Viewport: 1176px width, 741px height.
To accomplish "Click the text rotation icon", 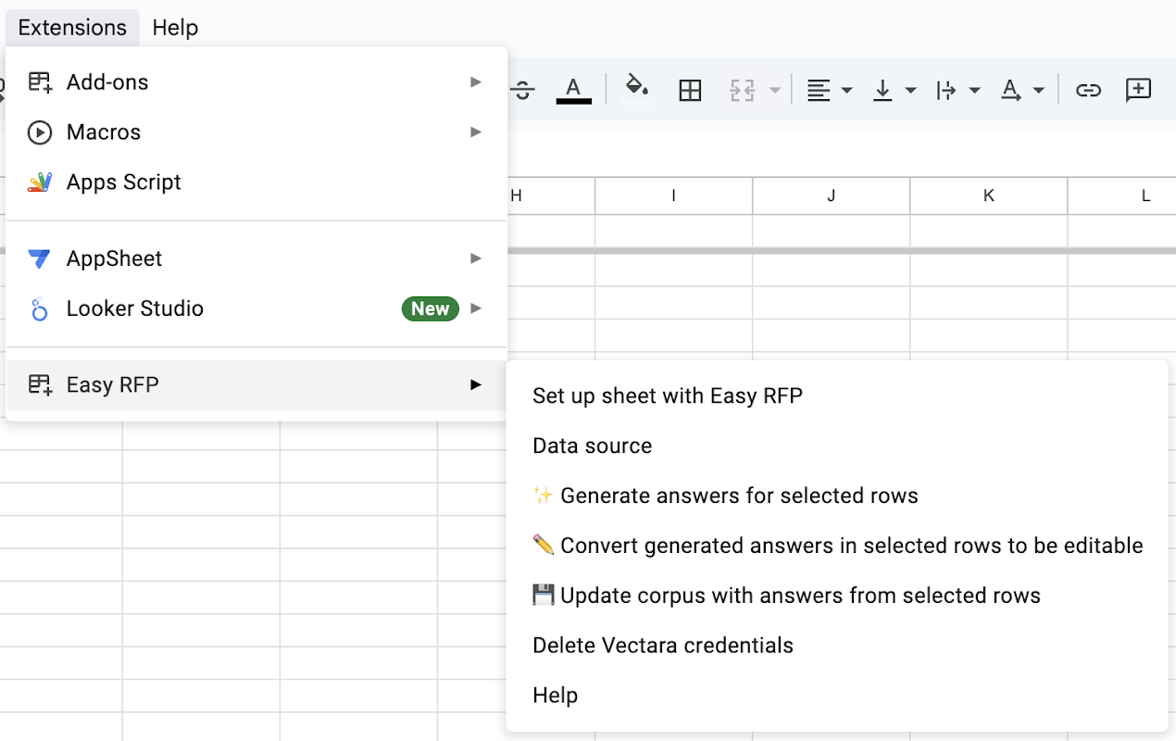I will tap(1010, 90).
